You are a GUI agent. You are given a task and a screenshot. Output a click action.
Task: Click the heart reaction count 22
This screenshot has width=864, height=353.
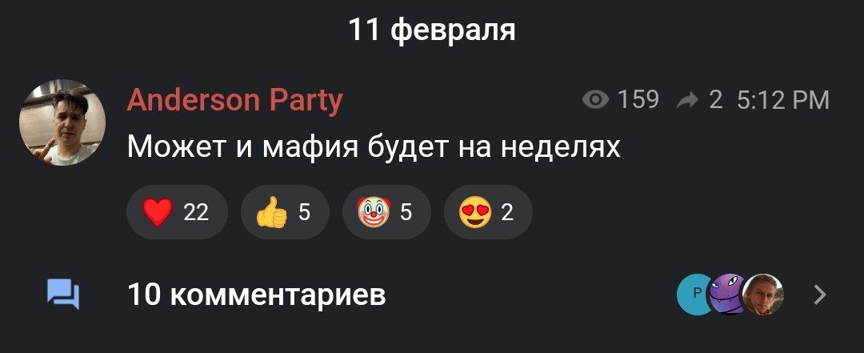[x=196, y=212]
